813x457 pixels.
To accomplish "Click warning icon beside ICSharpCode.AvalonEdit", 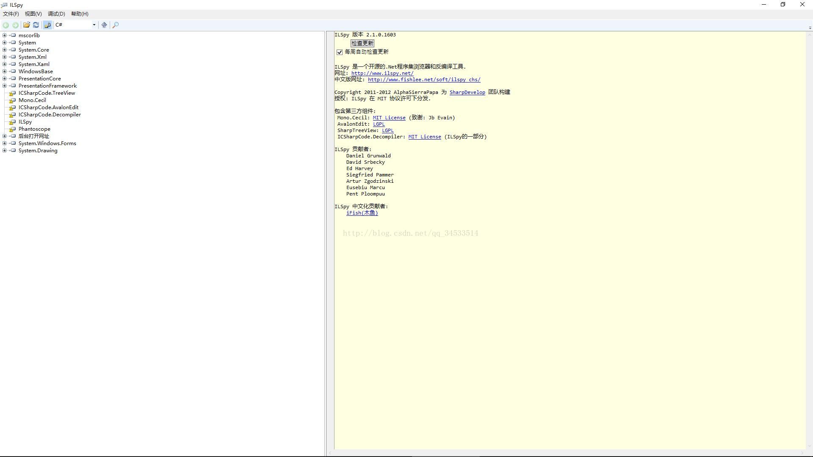I will (13, 107).
